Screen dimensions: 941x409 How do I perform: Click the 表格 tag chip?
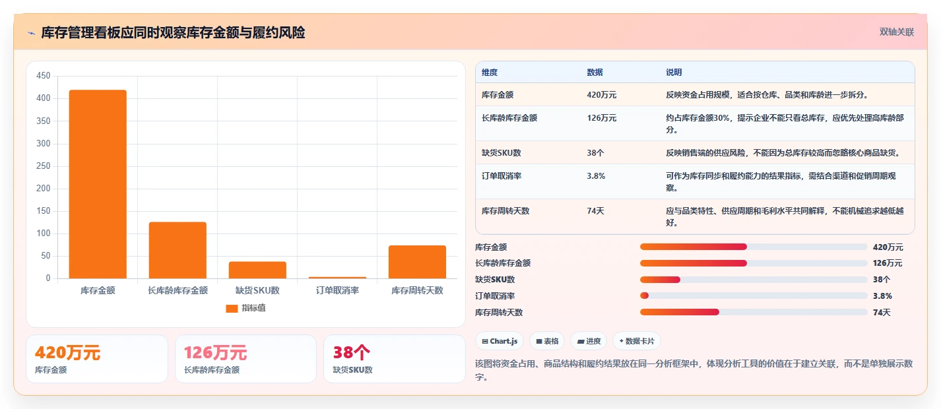[547, 341]
